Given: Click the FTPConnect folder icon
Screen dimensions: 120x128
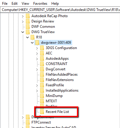Looking at the screenshot, I should (28, 122).
